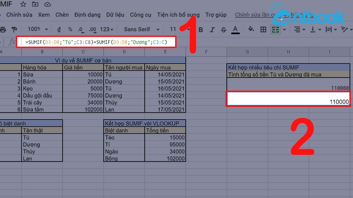Open the Định dạng menu
The width and height of the screenshot is (353, 198).
pos(87,15)
